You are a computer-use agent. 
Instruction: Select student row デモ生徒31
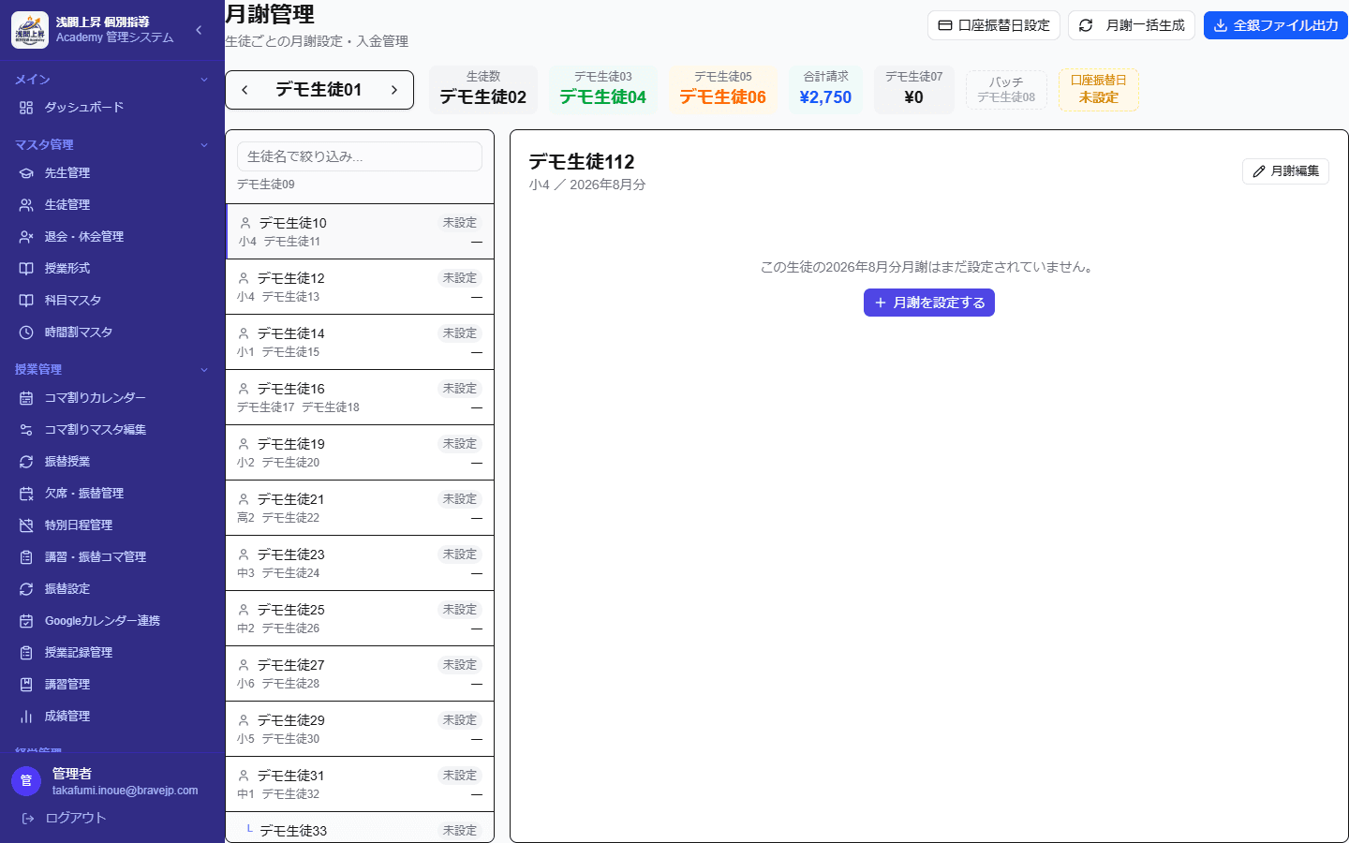click(x=360, y=784)
